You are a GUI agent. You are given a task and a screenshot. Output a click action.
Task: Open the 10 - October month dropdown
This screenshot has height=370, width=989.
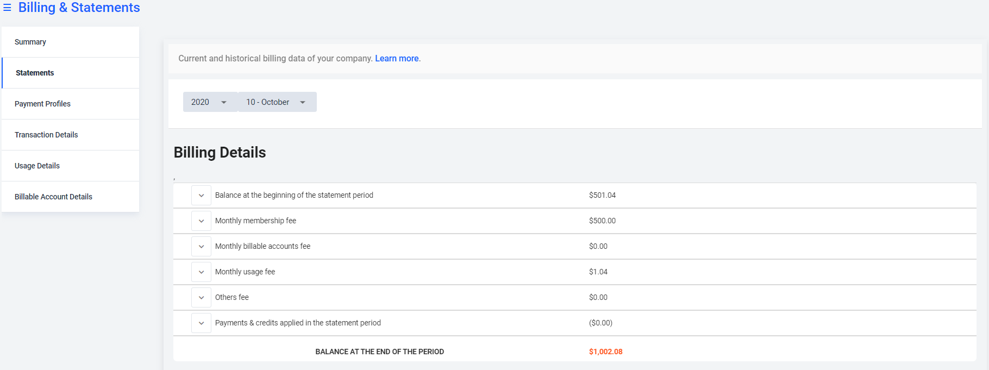click(x=277, y=102)
